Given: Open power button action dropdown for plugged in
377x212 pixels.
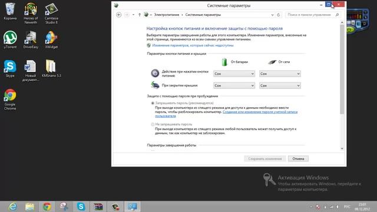Looking at the screenshot, I should 280,74.
